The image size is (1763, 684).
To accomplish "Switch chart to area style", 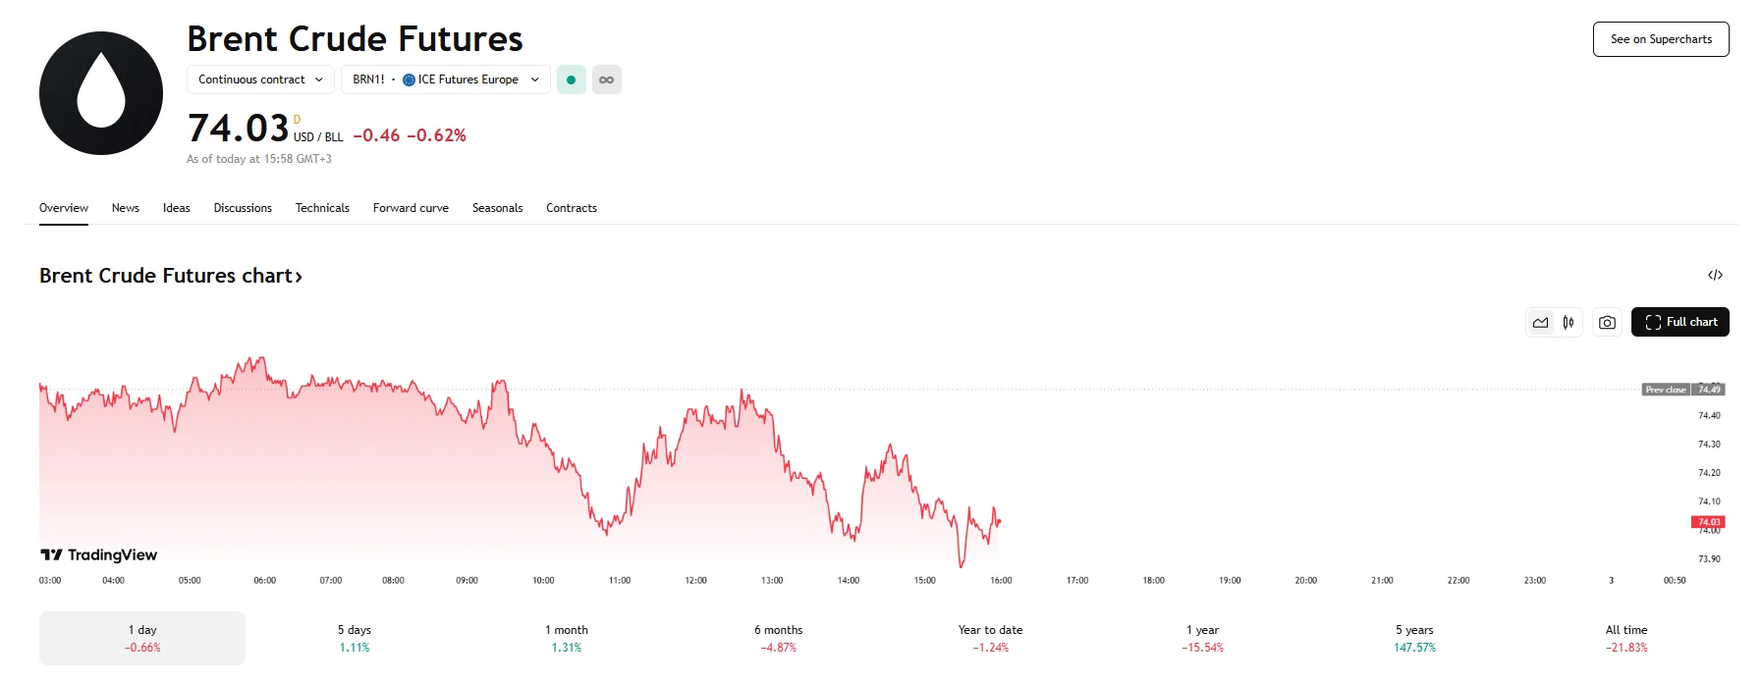I will 1540,322.
